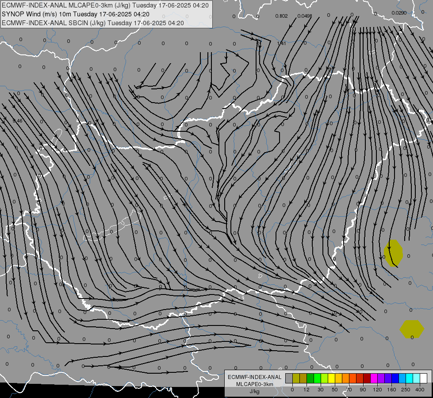Viewport: 433px width, 398px height.
Task: Select the MLCAPE0-3km title line at top
Action: tap(105, 5)
